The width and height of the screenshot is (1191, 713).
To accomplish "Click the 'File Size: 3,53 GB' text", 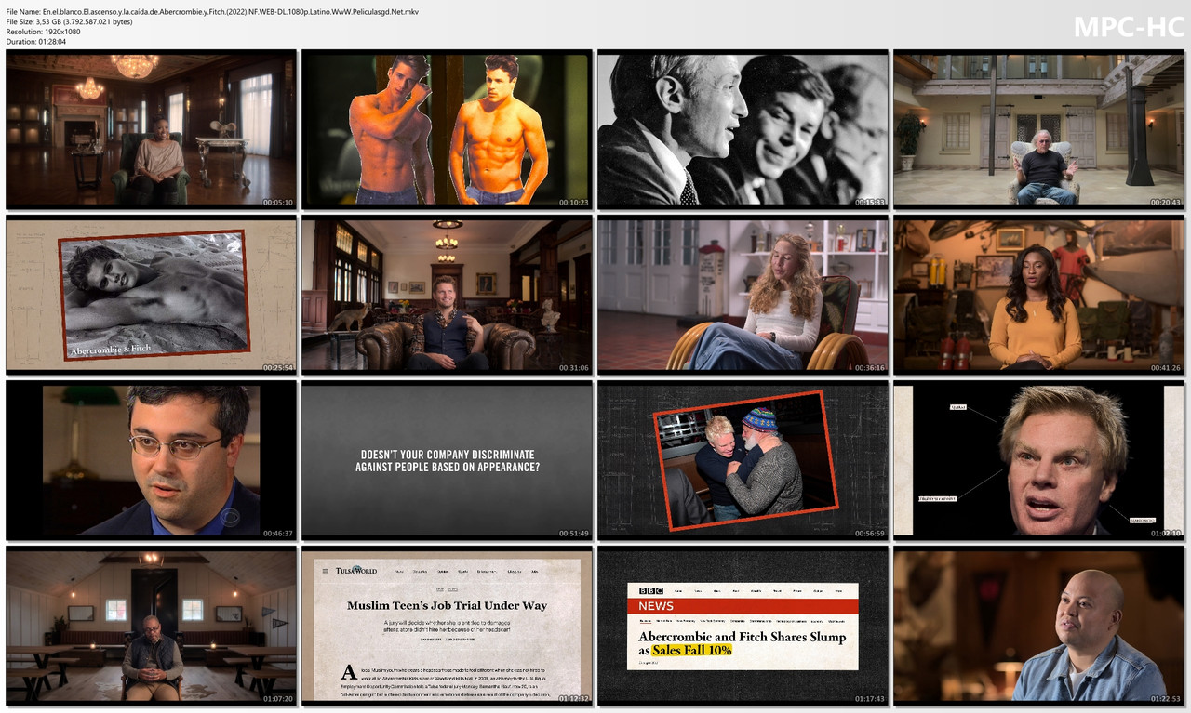I will coord(69,21).
